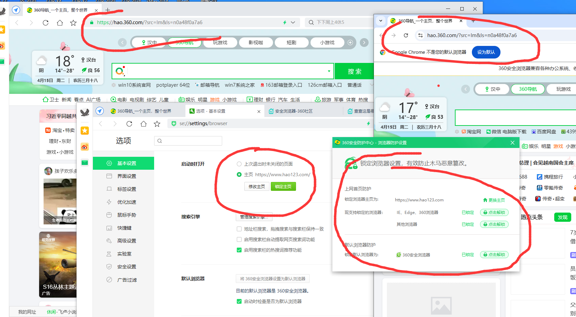Click home icon in settings window toolbar
The image size is (576, 317).
144,124
